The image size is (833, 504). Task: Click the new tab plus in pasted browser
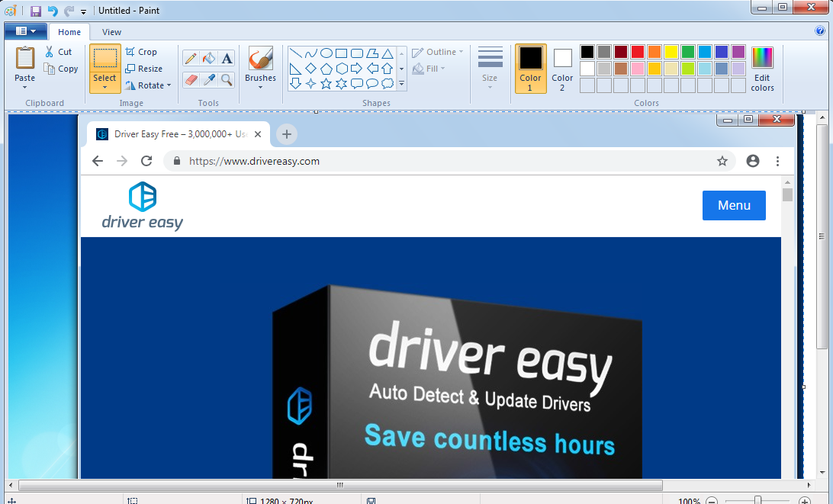pos(287,134)
